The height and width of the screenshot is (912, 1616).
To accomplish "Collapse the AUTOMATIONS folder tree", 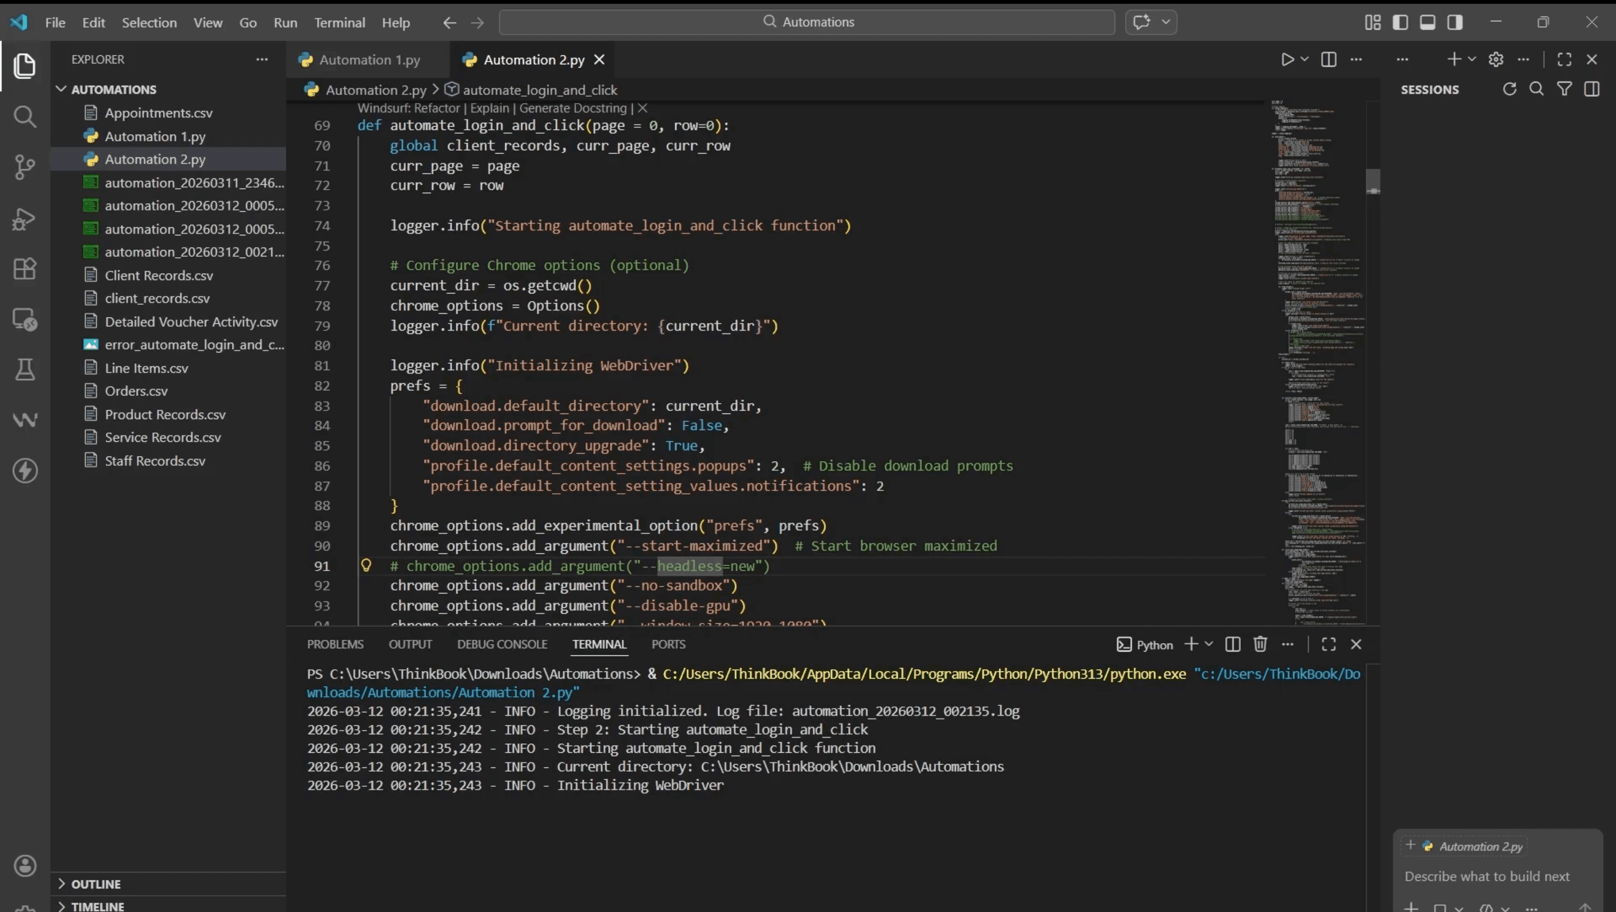I will click(61, 89).
